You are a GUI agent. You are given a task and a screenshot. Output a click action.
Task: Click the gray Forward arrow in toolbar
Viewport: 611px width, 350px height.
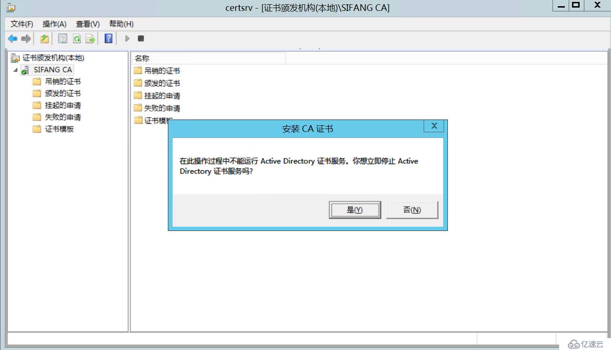pos(26,39)
